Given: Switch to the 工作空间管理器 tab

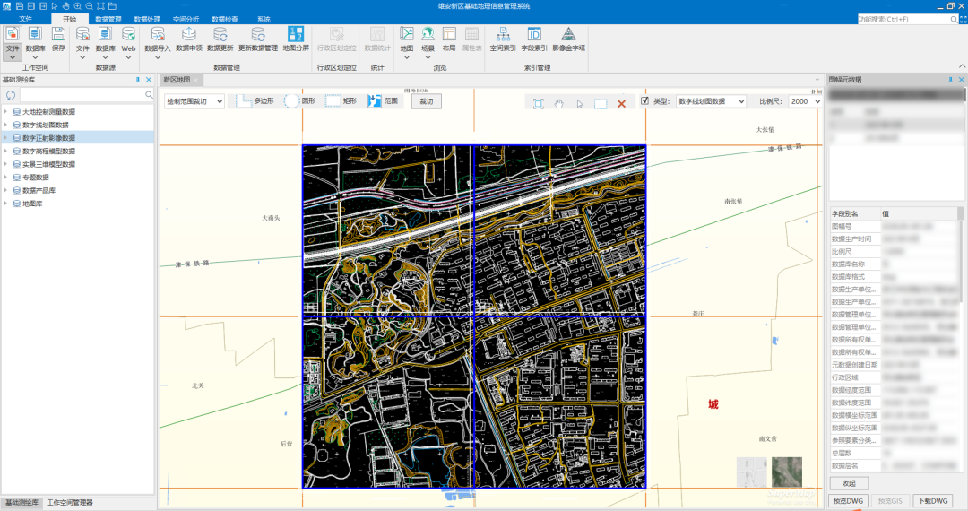Looking at the screenshot, I should [70, 503].
